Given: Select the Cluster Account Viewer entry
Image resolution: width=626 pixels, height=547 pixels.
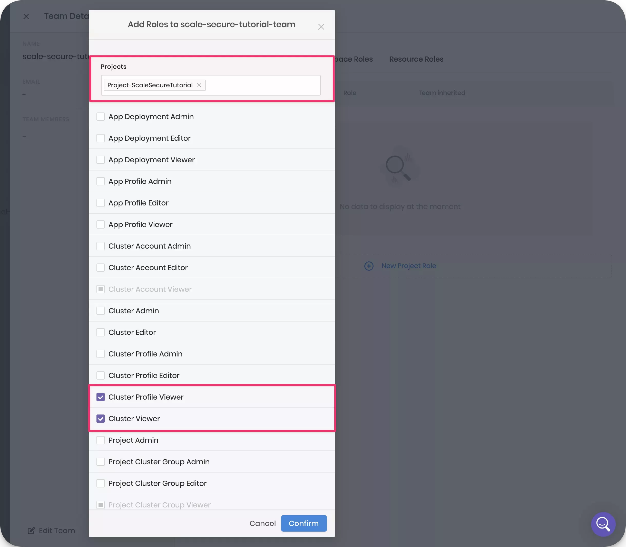Looking at the screenshot, I should tap(101, 289).
